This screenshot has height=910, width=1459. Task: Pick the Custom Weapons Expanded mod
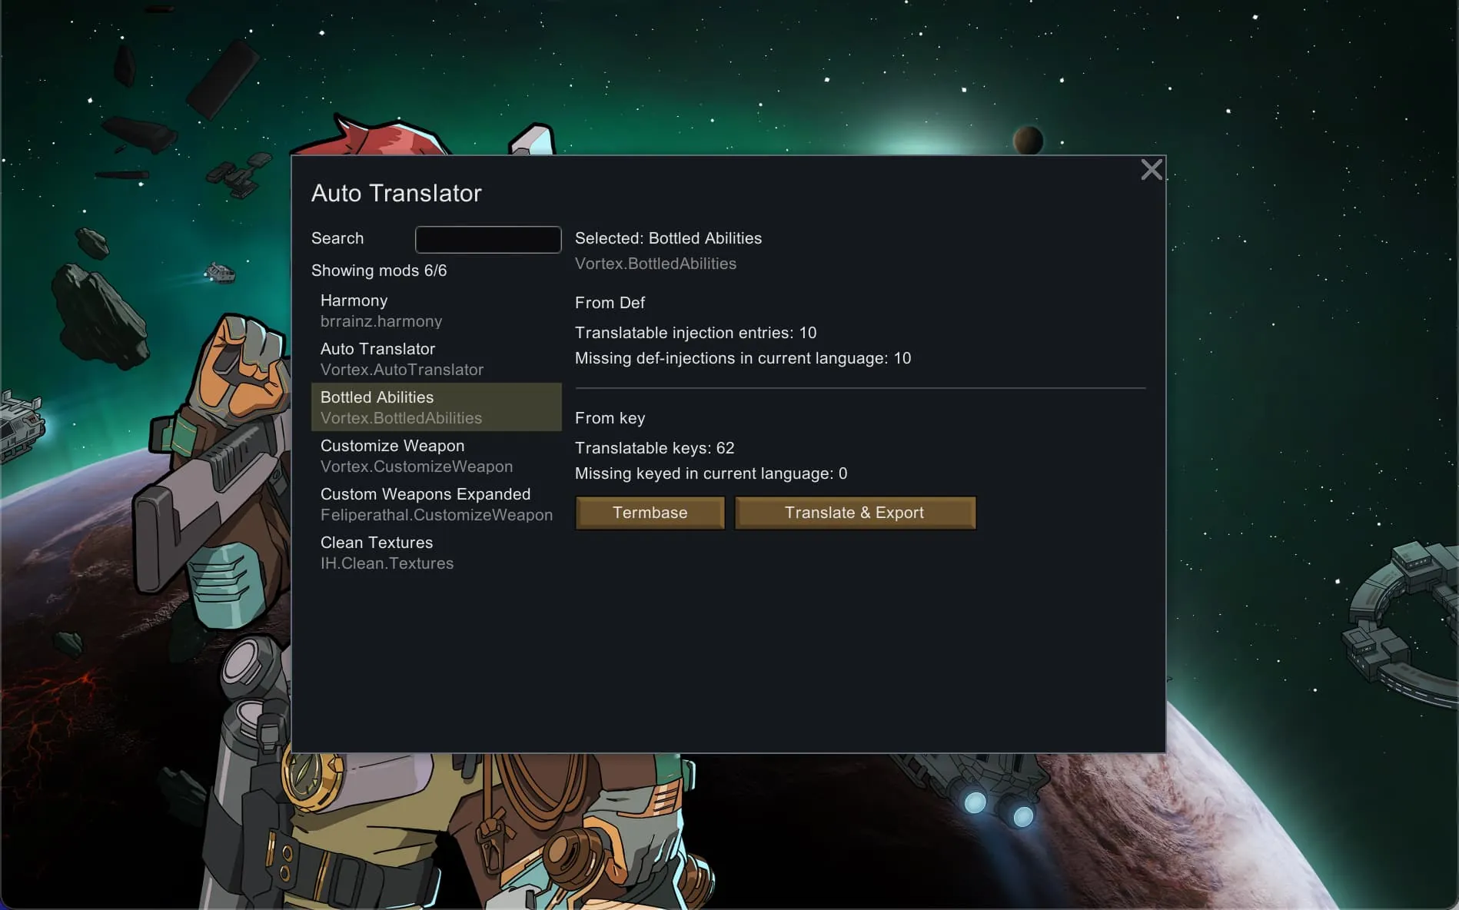435,504
